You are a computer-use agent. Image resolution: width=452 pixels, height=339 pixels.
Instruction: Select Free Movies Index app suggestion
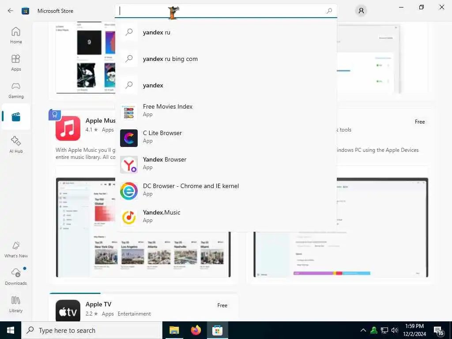pos(226,112)
